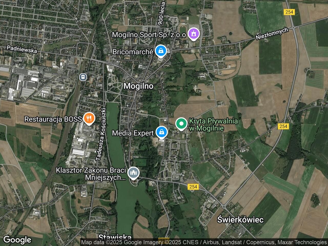Click the 254 road shield near Świerkówiec

click(x=193, y=187)
